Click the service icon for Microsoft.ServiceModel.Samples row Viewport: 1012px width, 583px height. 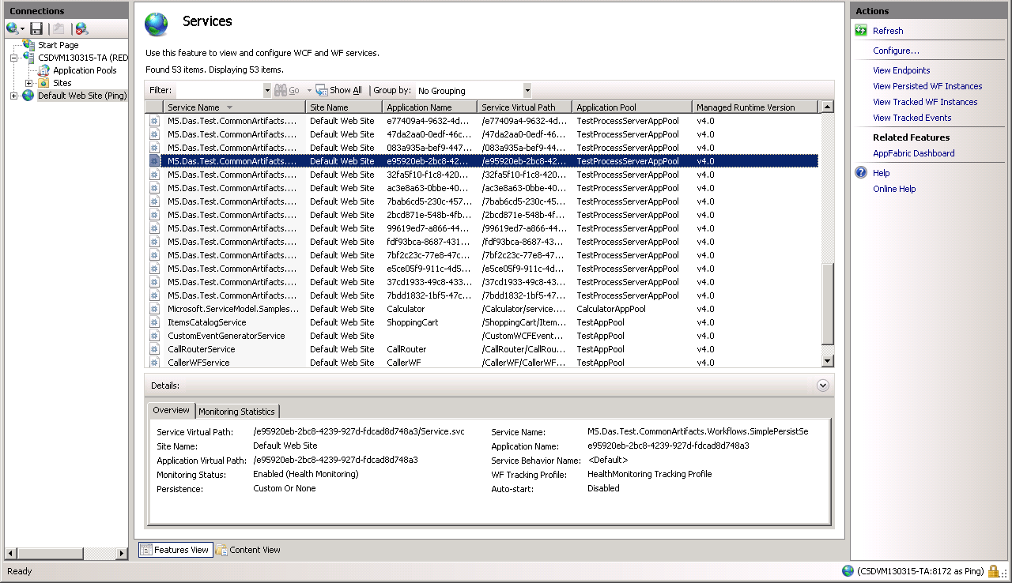pyautogui.click(x=155, y=309)
